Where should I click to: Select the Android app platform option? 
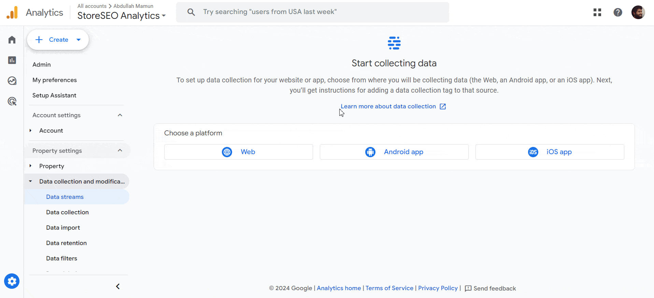tap(394, 152)
